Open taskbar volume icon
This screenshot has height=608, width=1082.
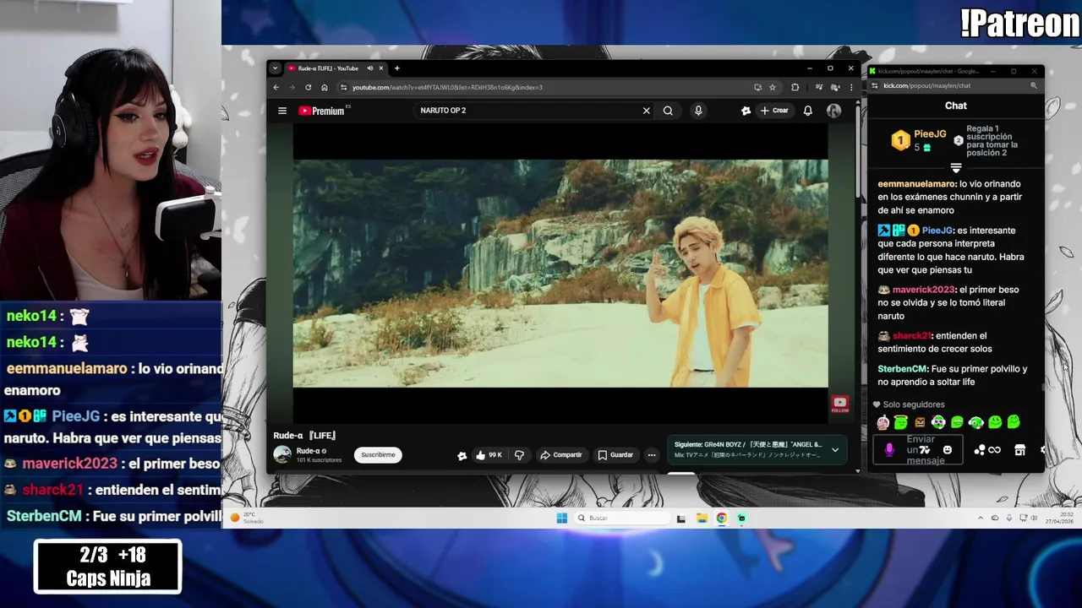coord(1033,518)
